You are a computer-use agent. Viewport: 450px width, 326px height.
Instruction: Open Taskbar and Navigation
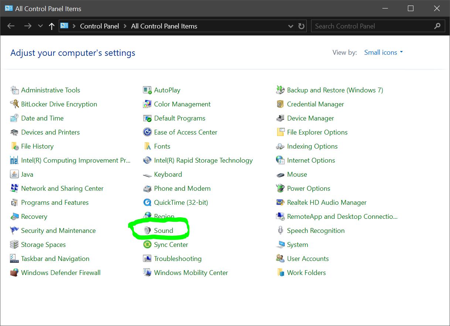point(55,259)
